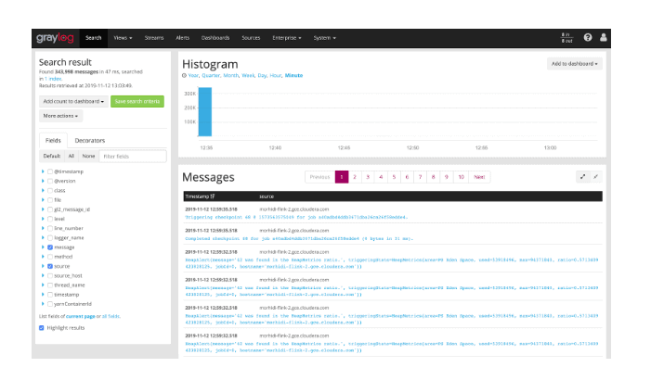Click the pencil edit icon in Messages
Image resolution: width=664 pixels, height=380 pixels.
point(596,176)
